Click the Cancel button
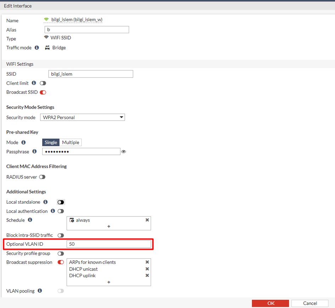The width and height of the screenshot is (335, 308). [x=310, y=303]
